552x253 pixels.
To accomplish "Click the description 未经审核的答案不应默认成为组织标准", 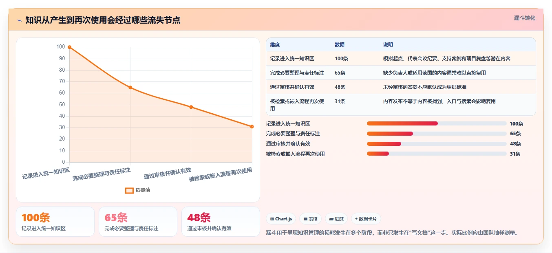I will click(424, 87).
